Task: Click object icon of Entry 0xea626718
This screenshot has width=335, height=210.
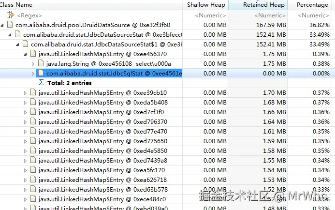Action: click(x=33, y=179)
